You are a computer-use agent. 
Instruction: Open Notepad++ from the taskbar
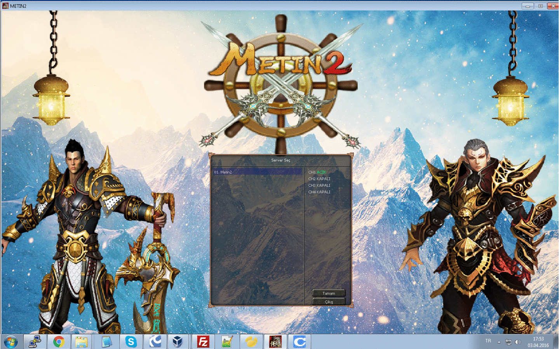[227, 342]
